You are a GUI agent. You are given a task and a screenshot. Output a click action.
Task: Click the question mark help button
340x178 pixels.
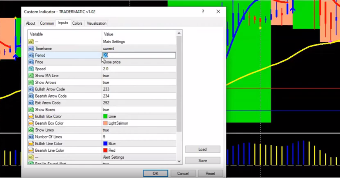[x=203, y=12]
